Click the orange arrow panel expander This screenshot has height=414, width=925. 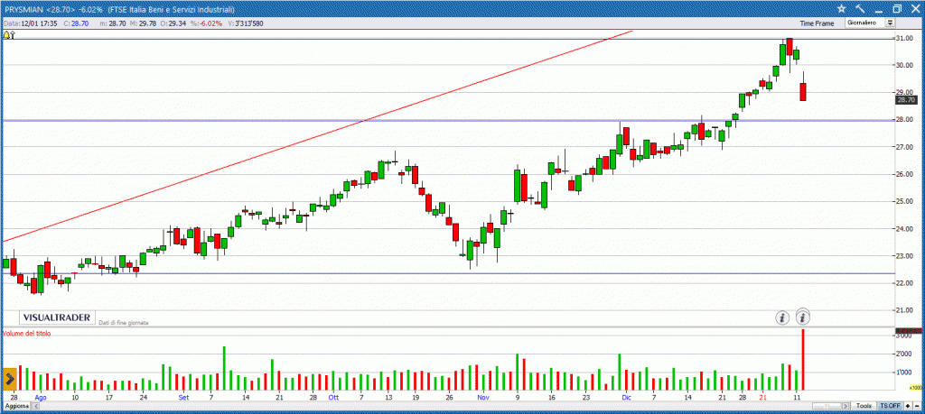click(x=9, y=379)
